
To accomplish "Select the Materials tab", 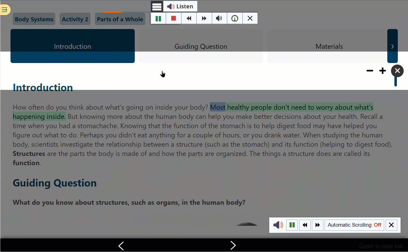I will point(329,46).
